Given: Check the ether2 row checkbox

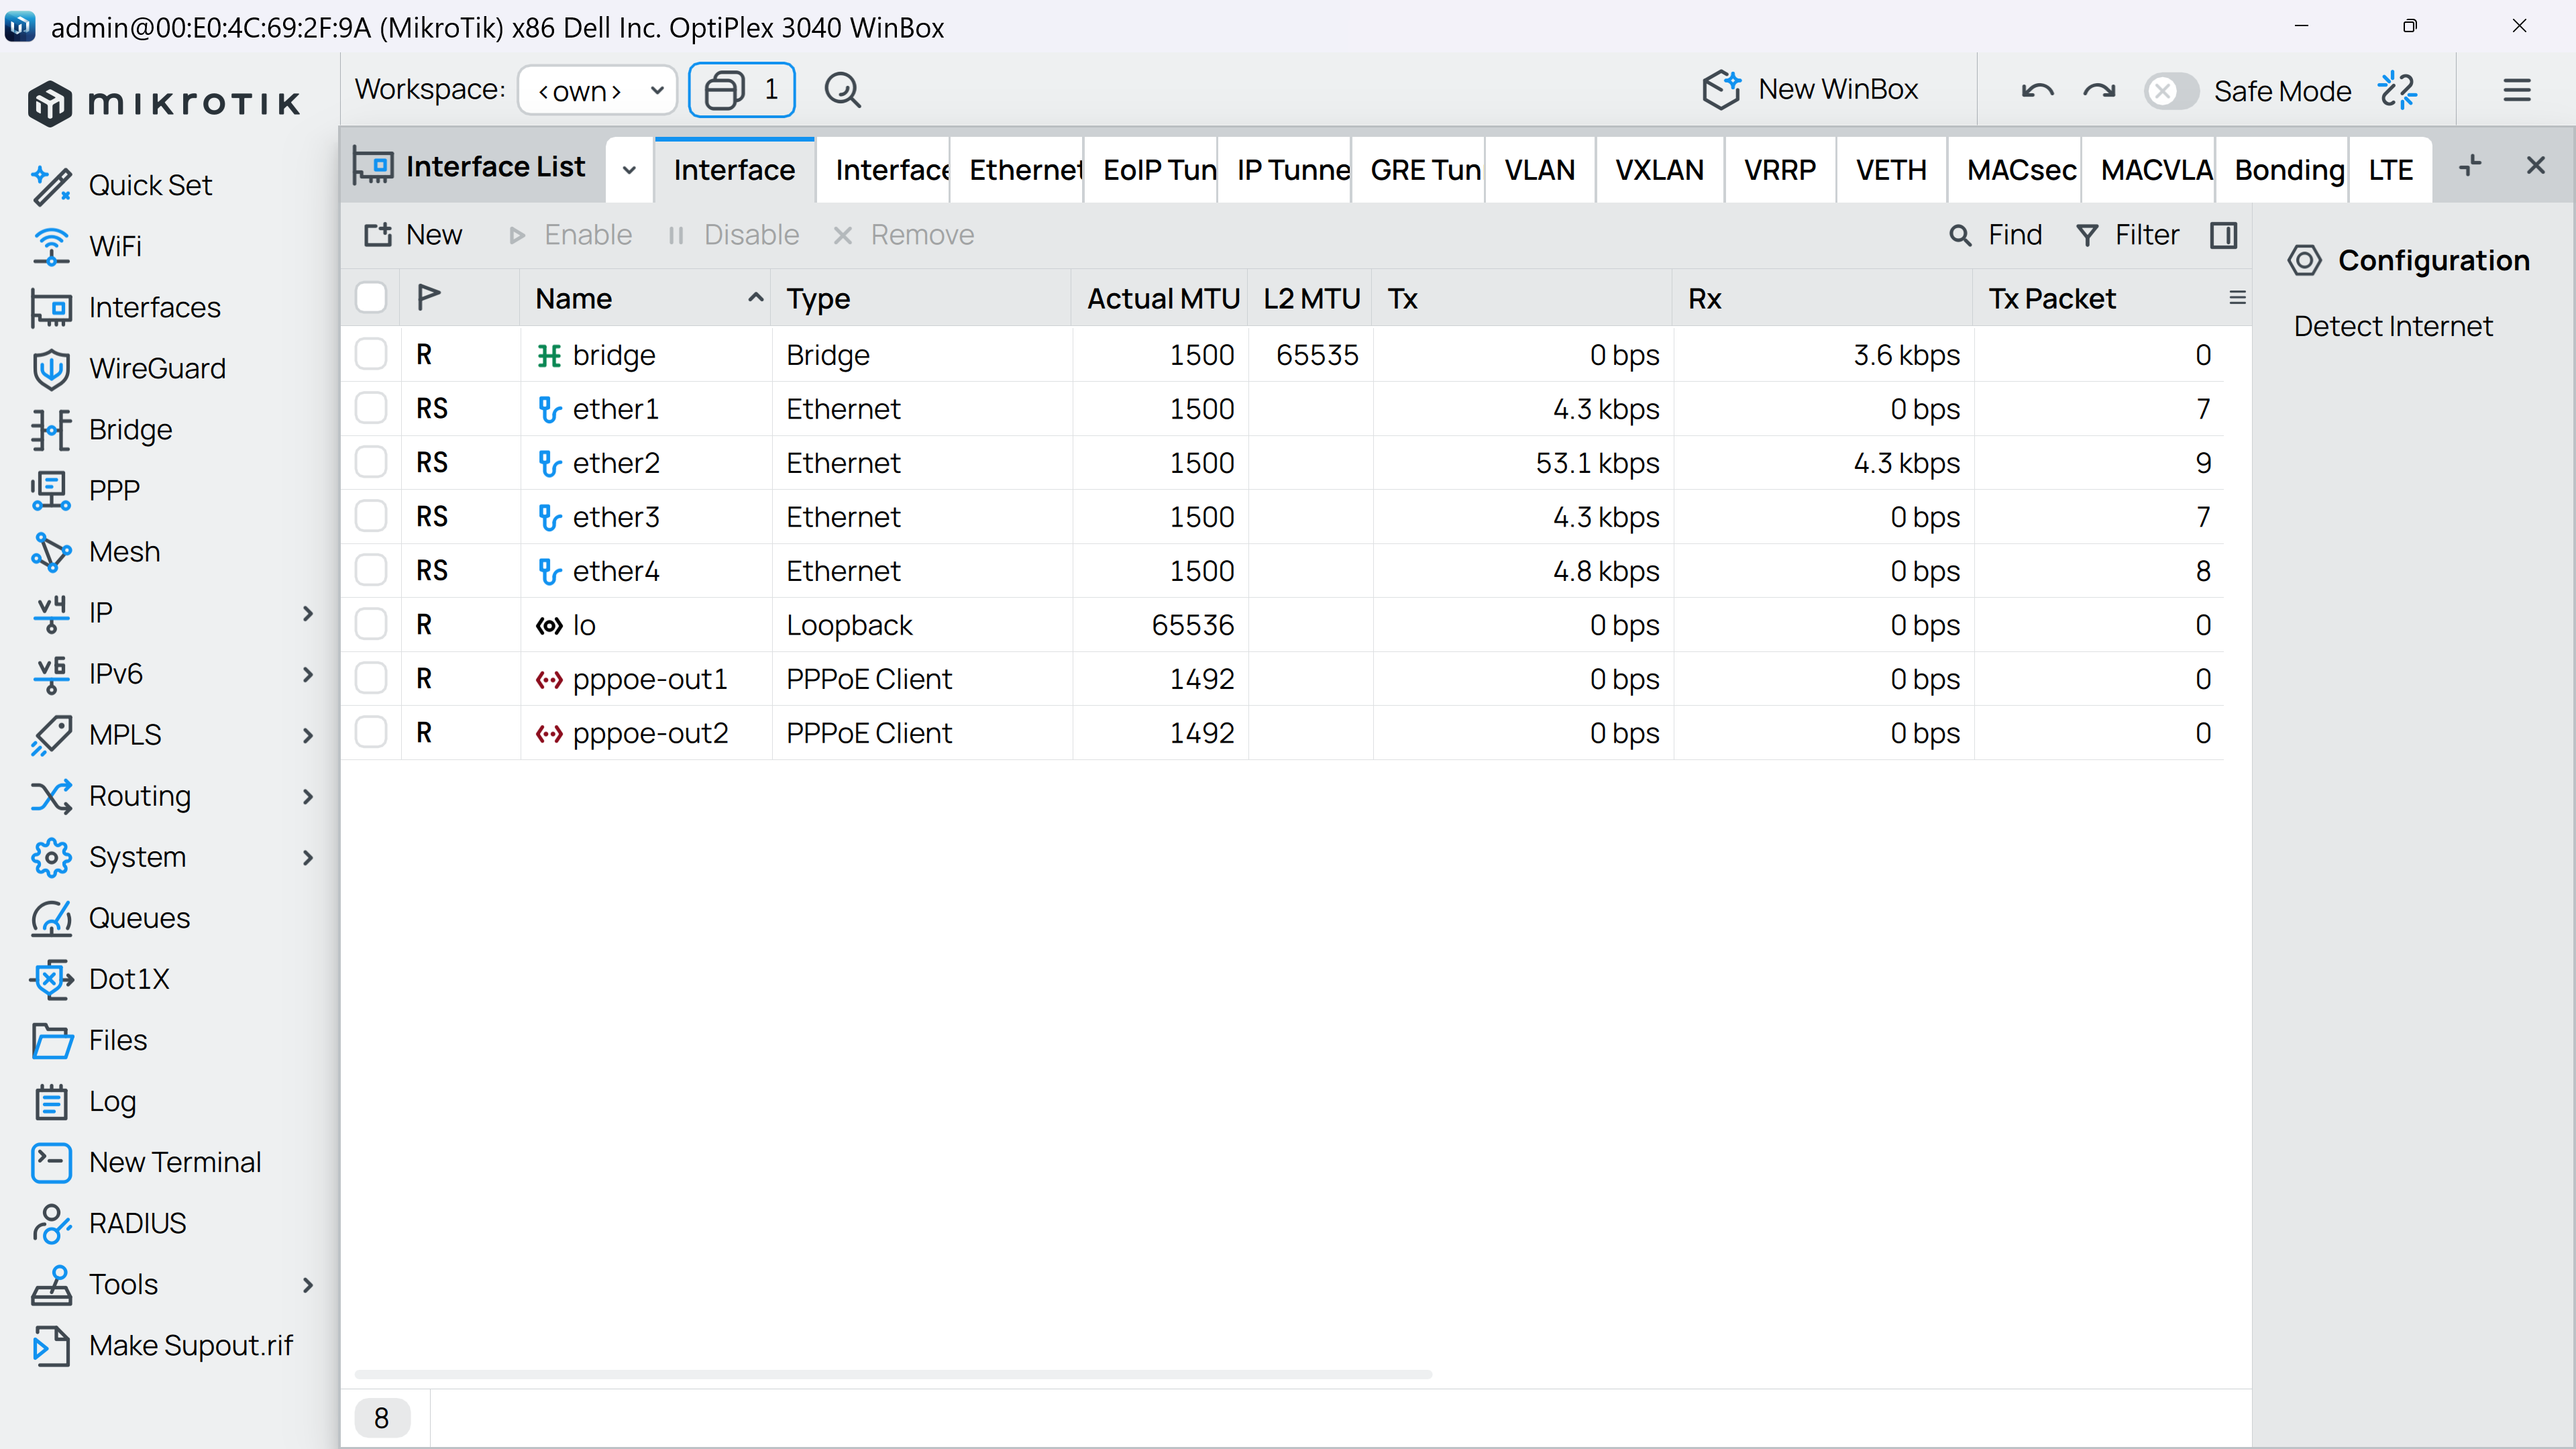Looking at the screenshot, I should point(371,462).
